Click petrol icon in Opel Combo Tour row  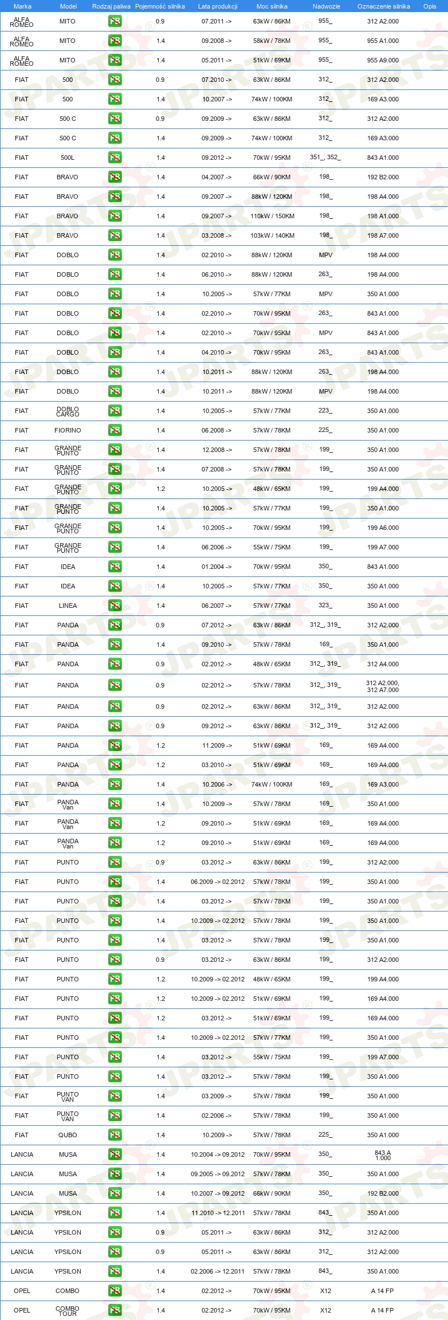115,1310
